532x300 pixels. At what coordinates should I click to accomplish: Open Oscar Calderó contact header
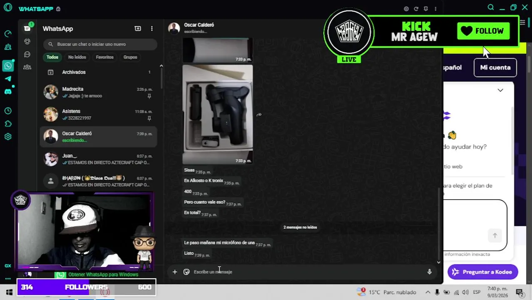click(199, 27)
